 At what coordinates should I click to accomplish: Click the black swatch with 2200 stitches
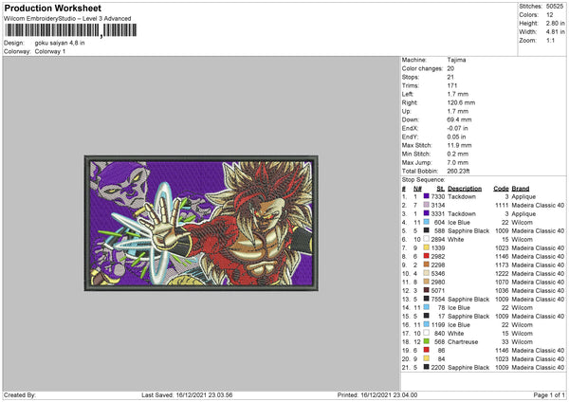coord(427,367)
